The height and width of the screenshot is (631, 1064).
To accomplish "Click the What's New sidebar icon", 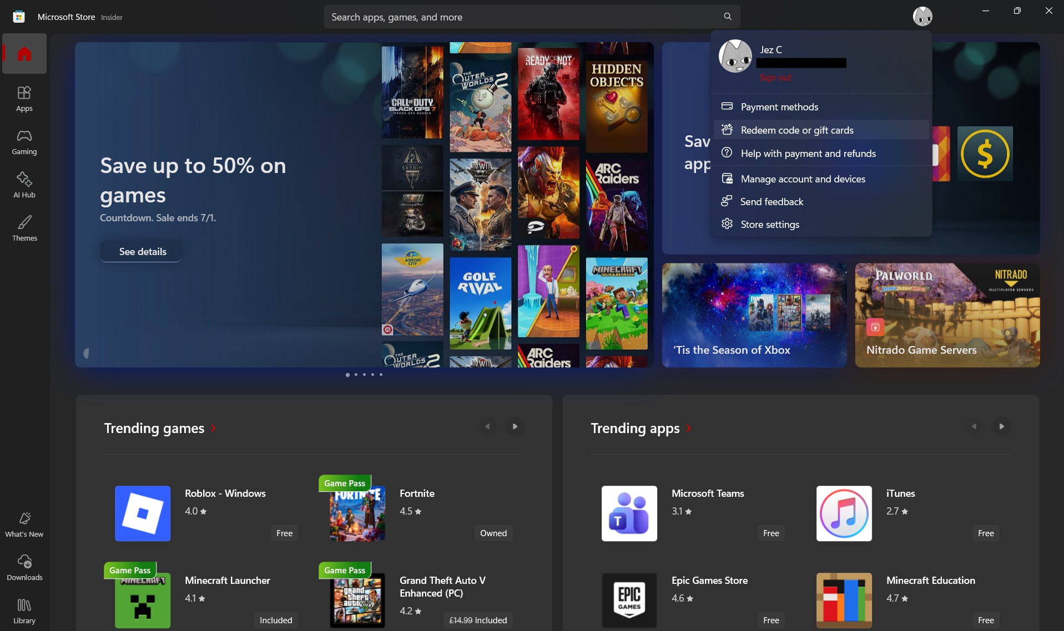I will click(x=24, y=525).
